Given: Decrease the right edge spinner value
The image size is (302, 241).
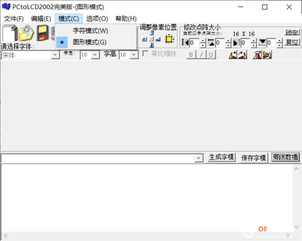Looking at the screenshot, I should 254,45.
